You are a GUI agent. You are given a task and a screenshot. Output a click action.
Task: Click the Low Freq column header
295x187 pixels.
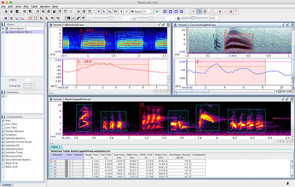119,156
